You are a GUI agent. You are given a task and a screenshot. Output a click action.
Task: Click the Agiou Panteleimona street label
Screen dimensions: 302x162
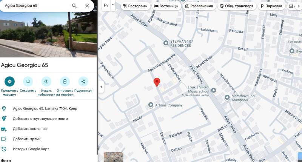tap(162, 63)
